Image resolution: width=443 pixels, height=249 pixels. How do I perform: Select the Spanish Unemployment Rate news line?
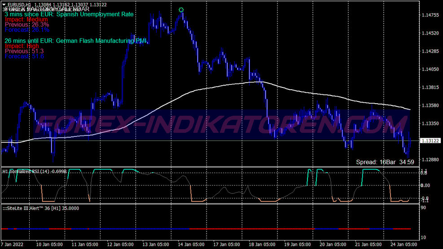point(69,14)
